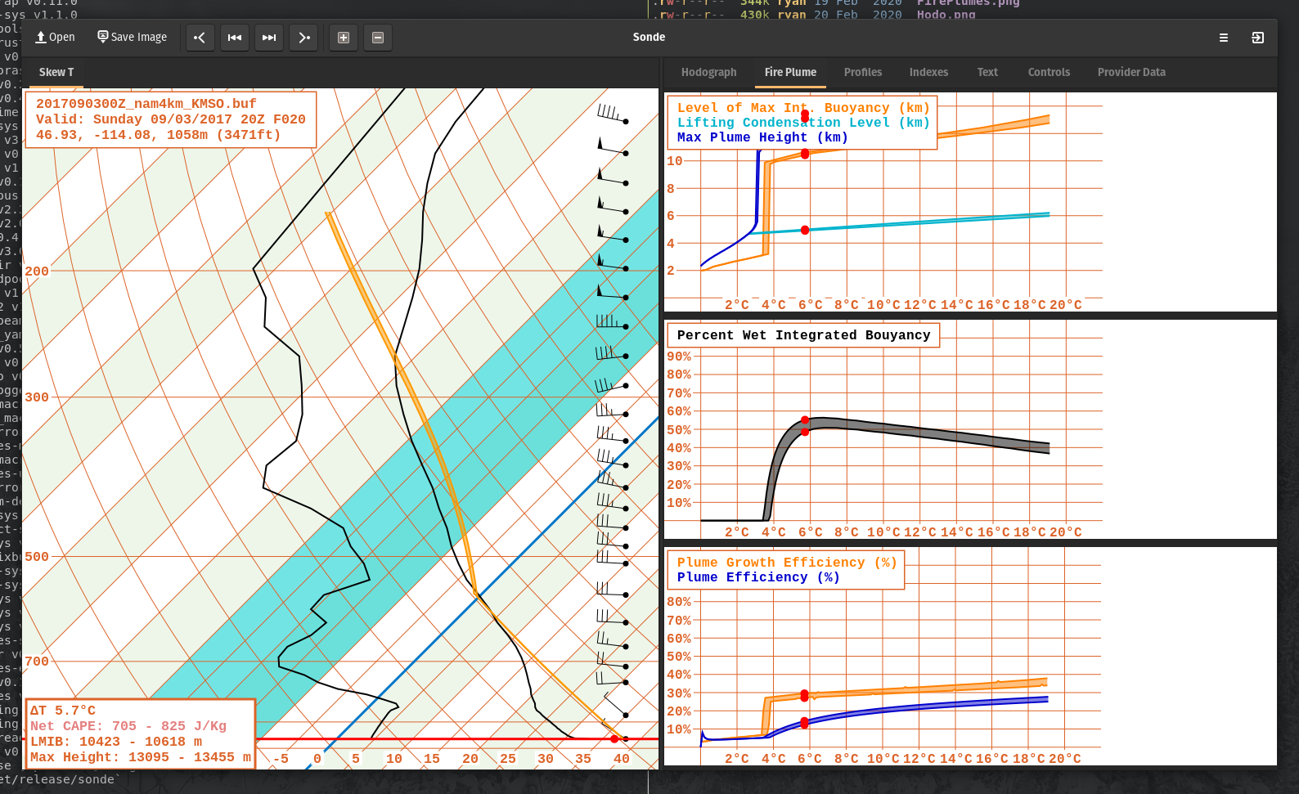
Task: Click the Fire Plume tab
Action: point(790,72)
